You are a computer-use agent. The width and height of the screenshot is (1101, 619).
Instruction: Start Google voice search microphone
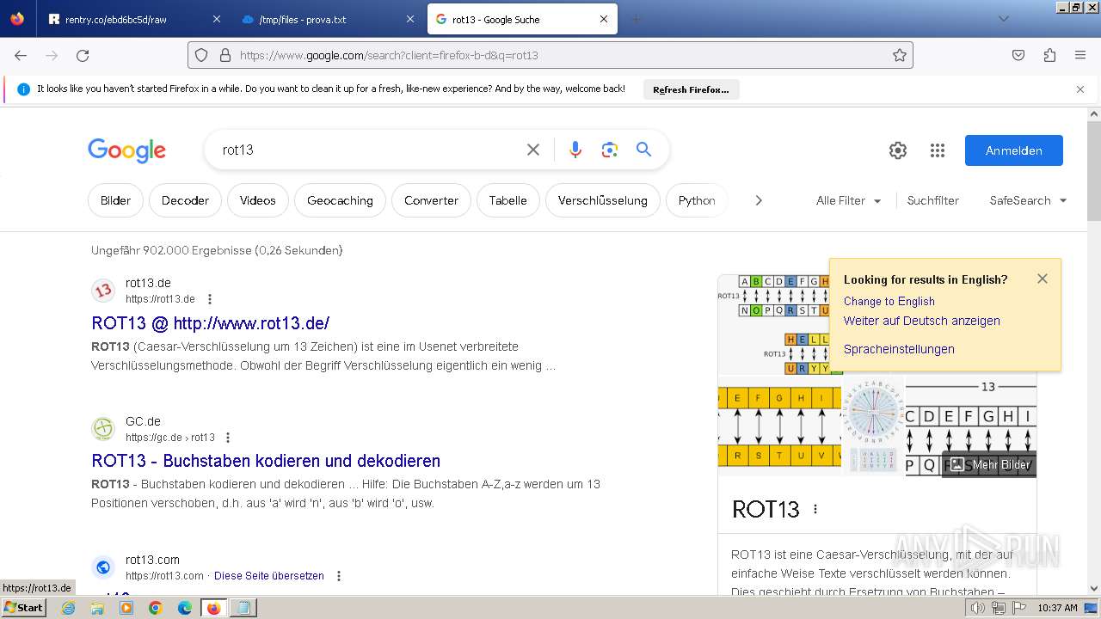point(575,150)
